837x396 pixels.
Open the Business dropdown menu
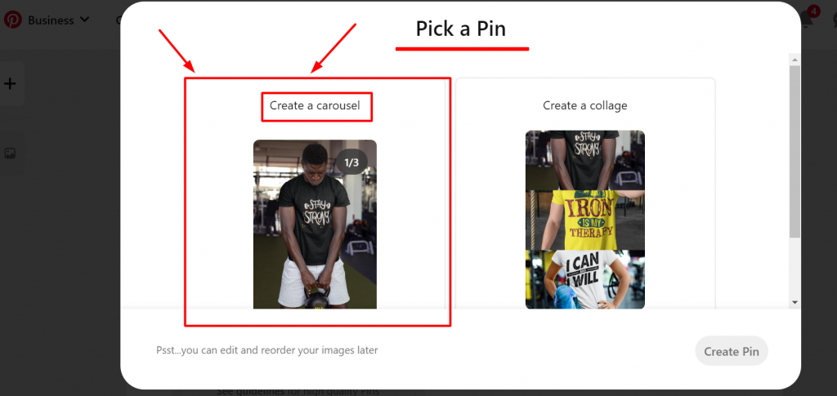click(58, 20)
